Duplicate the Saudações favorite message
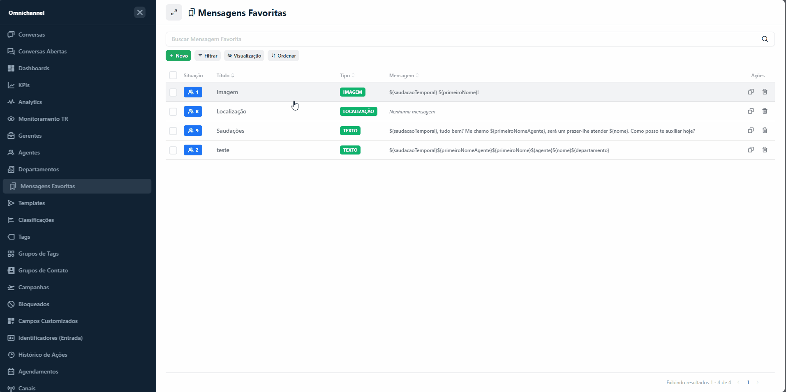 pos(751,130)
